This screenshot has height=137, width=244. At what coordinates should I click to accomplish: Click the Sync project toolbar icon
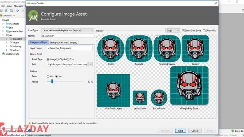coord(11,11)
